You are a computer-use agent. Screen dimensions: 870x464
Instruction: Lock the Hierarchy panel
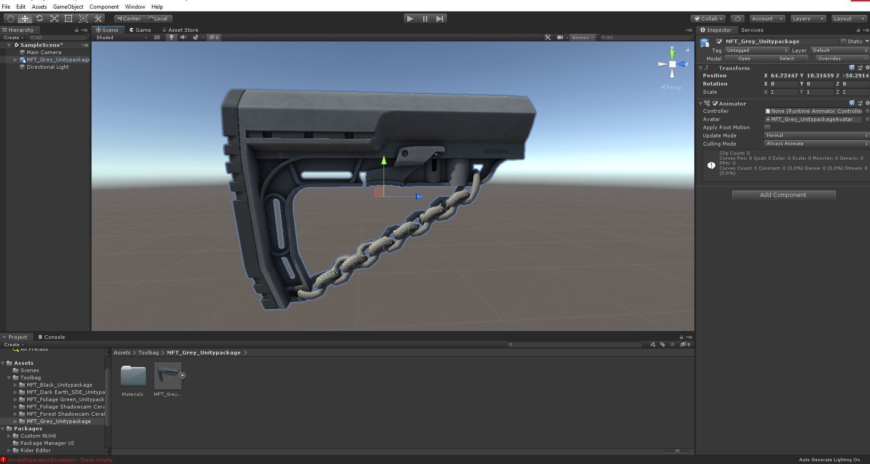[76, 30]
